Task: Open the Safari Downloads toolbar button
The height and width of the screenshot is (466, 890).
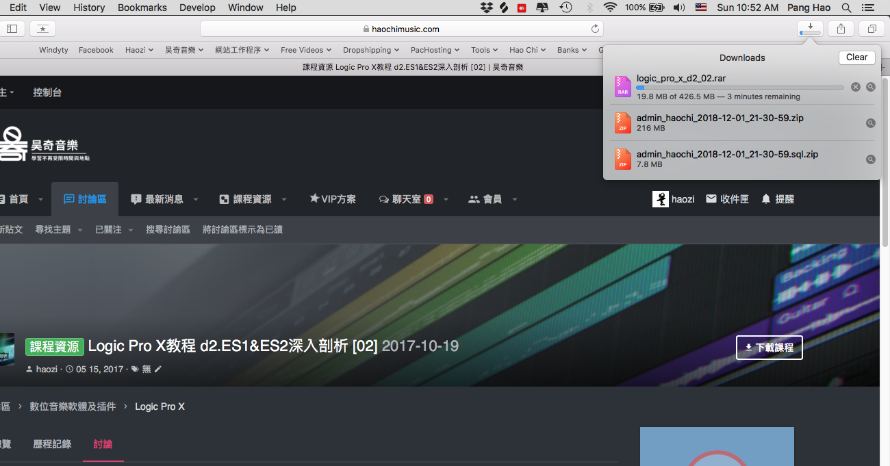Action: point(810,29)
